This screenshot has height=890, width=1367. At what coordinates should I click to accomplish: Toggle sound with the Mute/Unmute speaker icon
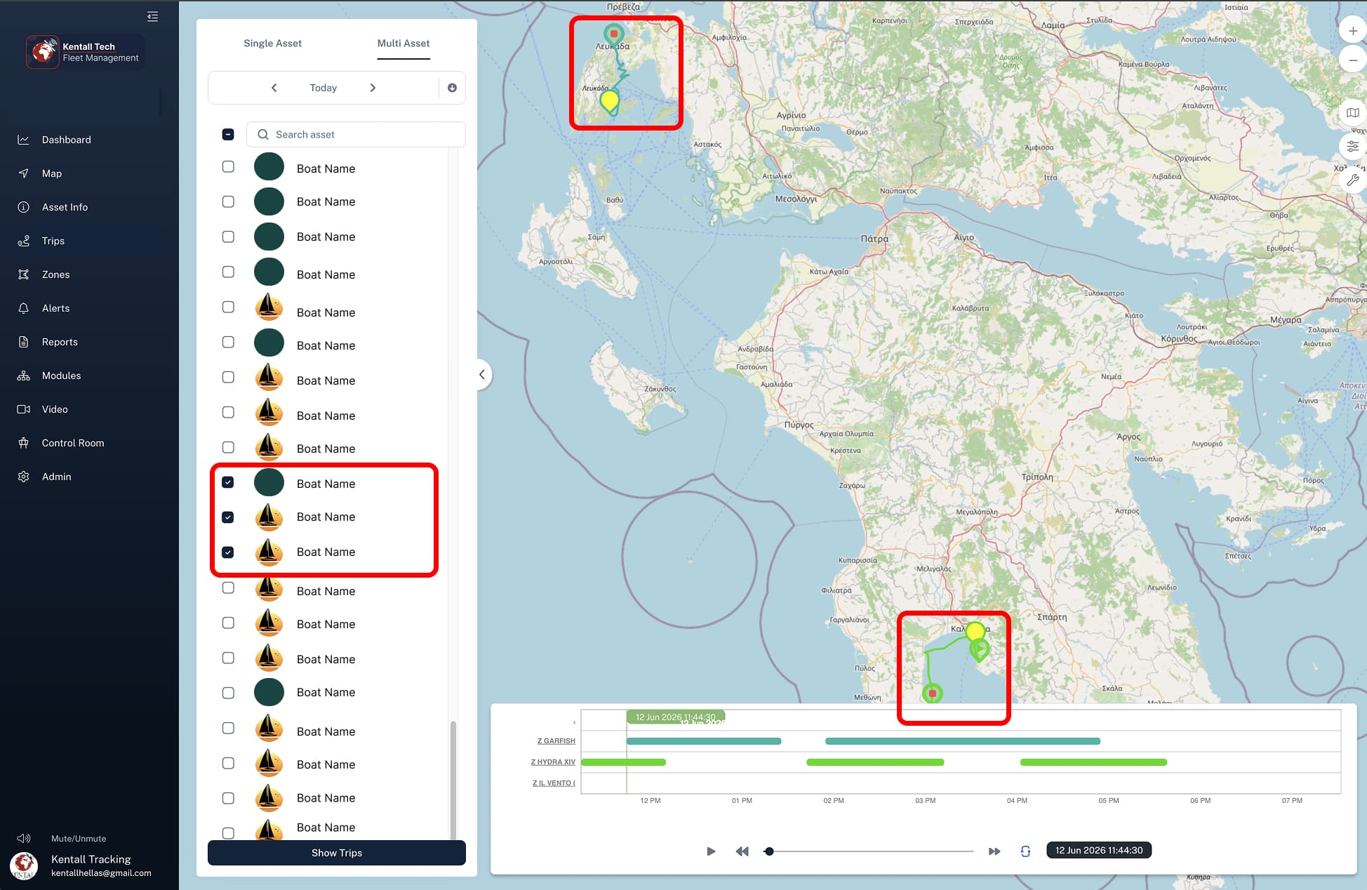coord(24,838)
